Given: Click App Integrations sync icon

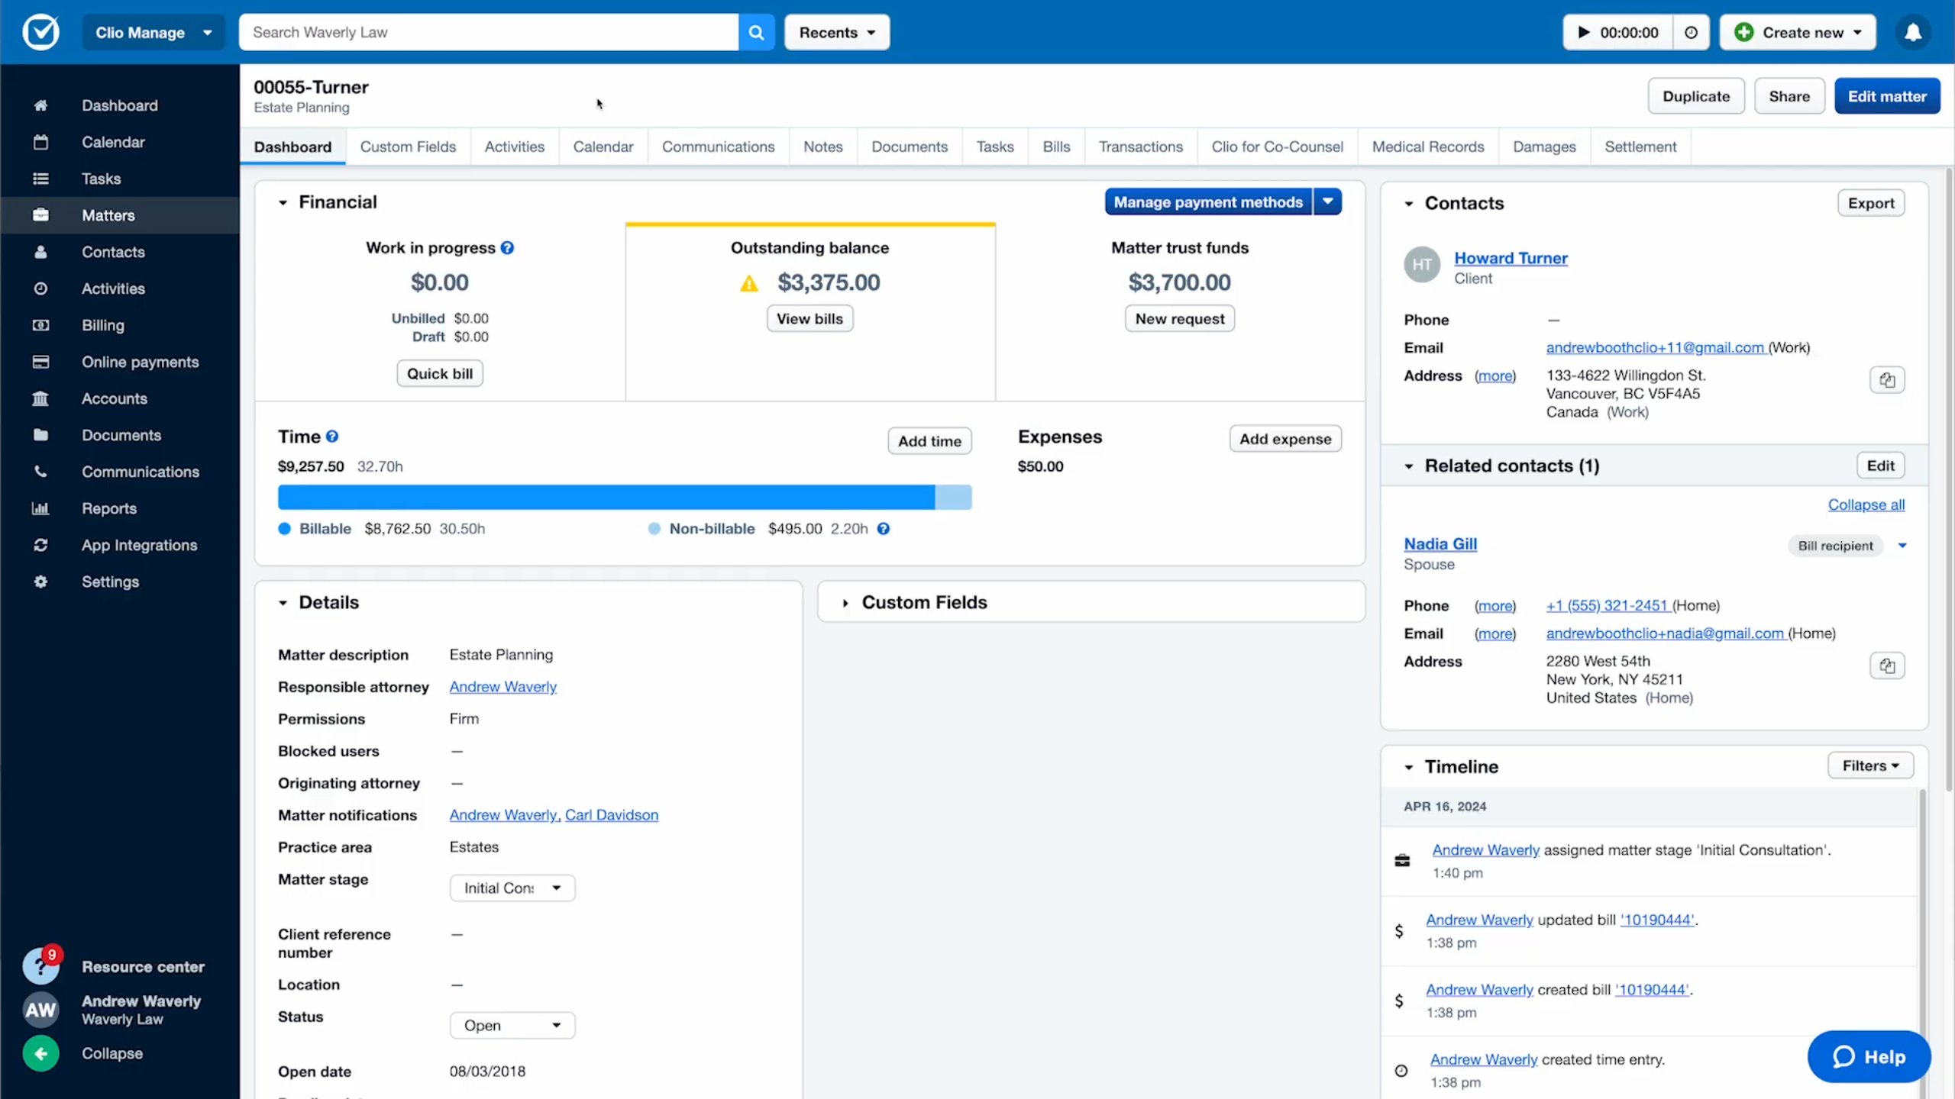Looking at the screenshot, I should pyautogui.click(x=40, y=545).
